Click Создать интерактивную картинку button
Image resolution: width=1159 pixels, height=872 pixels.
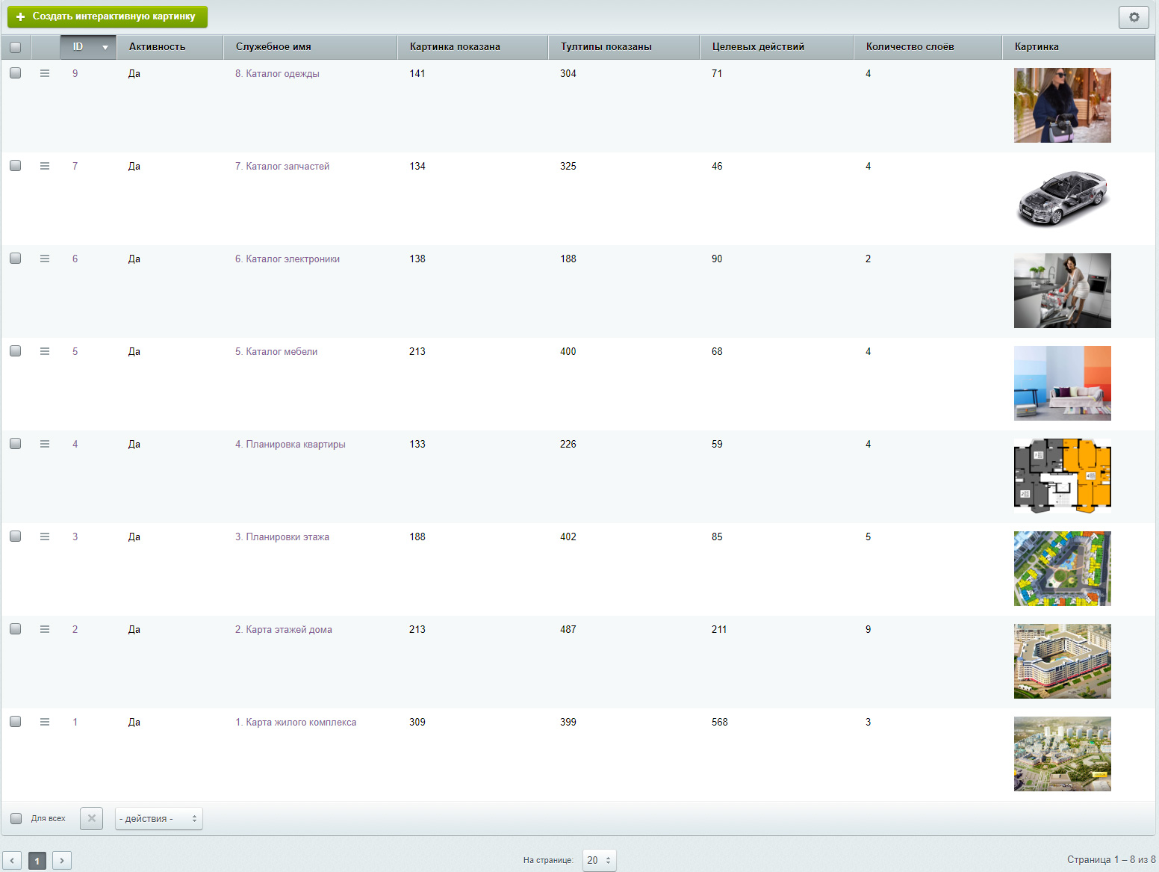108,16
